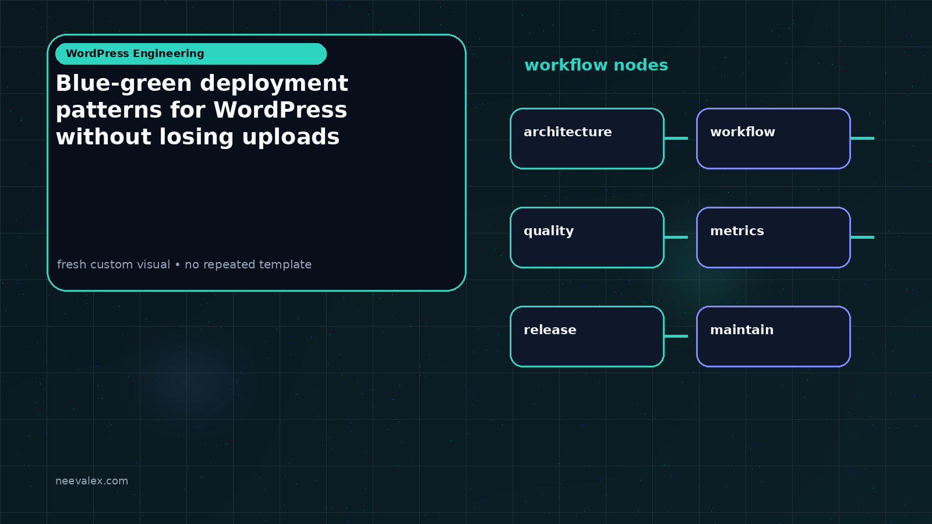The image size is (932, 524).
Task: Select the workflow node card
Action: pyautogui.click(x=774, y=139)
